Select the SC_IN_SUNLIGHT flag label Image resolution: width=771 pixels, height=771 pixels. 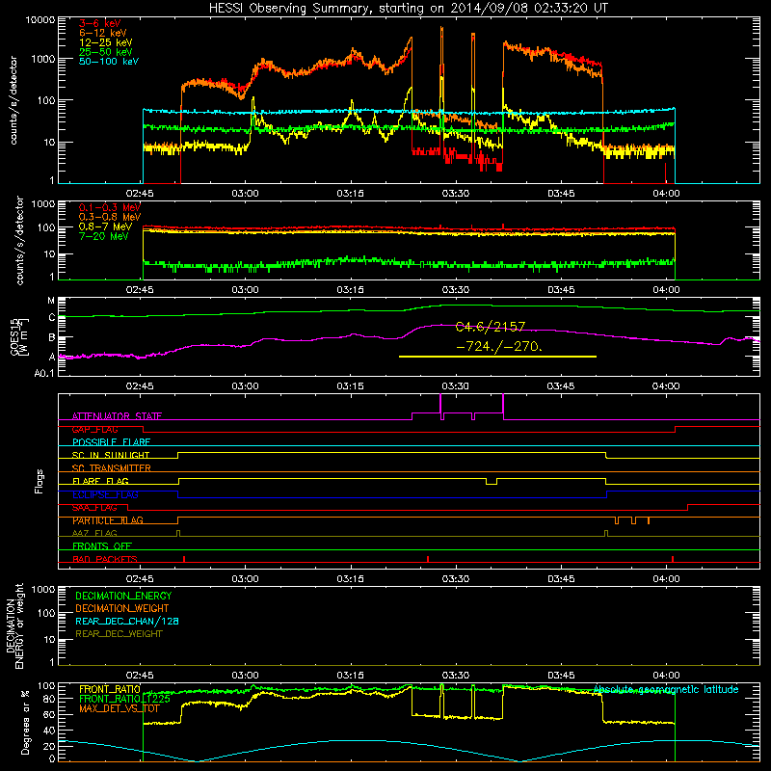click(x=111, y=455)
